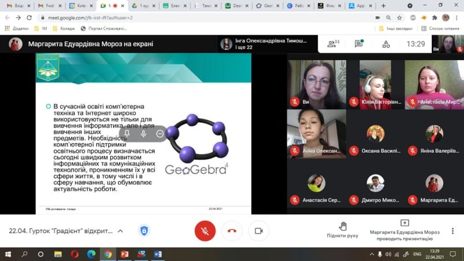The height and width of the screenshot is (261, 464).
Task: Click Маргарита Ед participant avatar tile
Action: [434, 183]
